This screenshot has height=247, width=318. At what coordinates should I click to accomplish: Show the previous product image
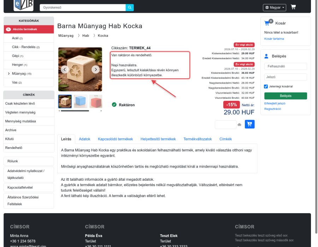[65, 70]
